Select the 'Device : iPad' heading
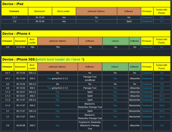 [x=13, y=4]
